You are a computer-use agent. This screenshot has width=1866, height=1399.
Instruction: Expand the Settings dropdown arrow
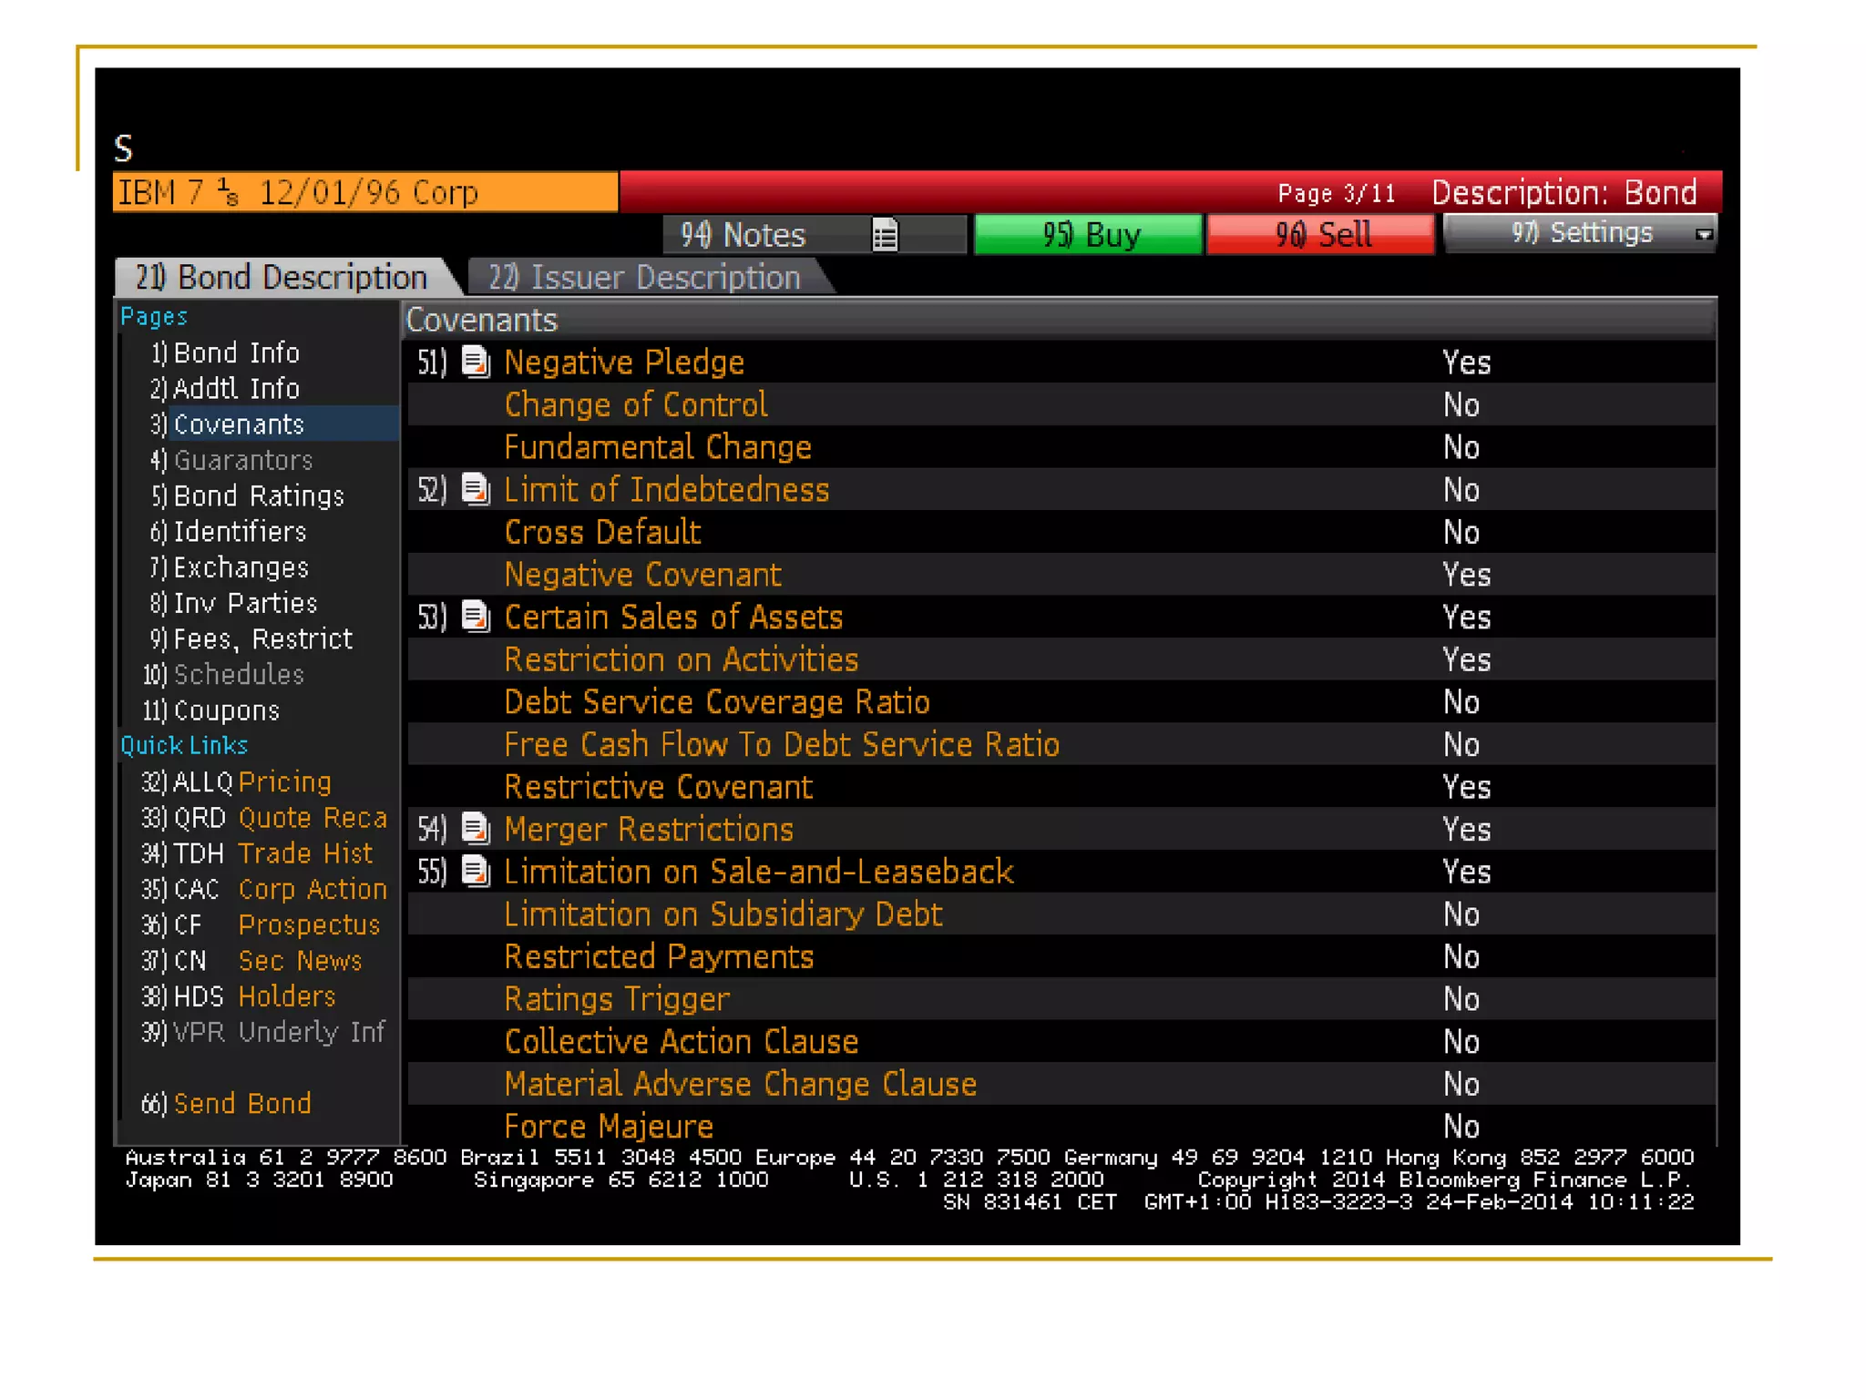click(1703, 235)
